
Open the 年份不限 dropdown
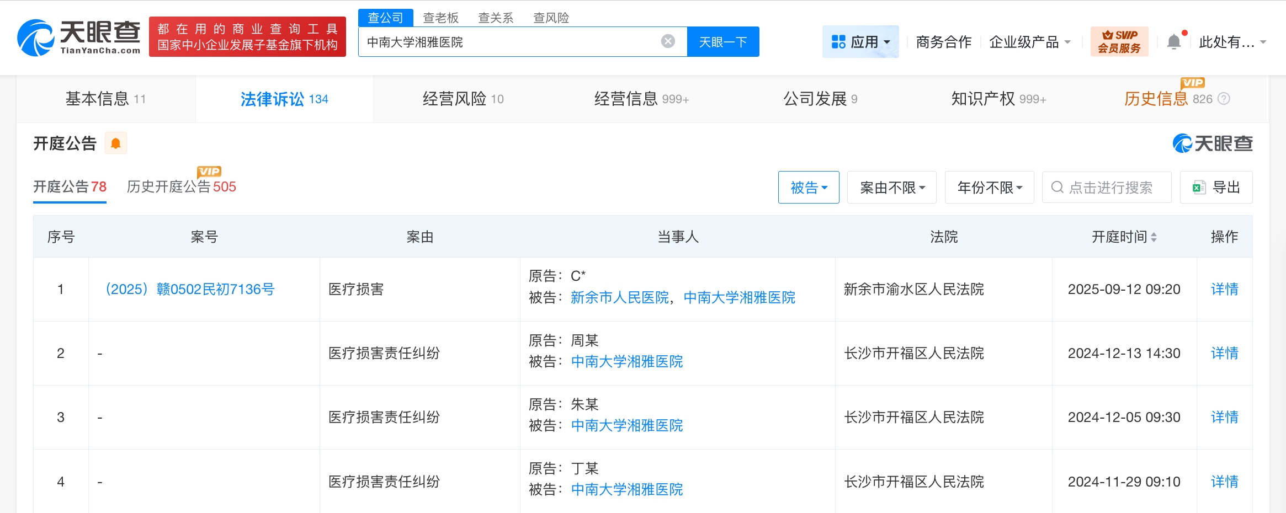tap(989, 187)
